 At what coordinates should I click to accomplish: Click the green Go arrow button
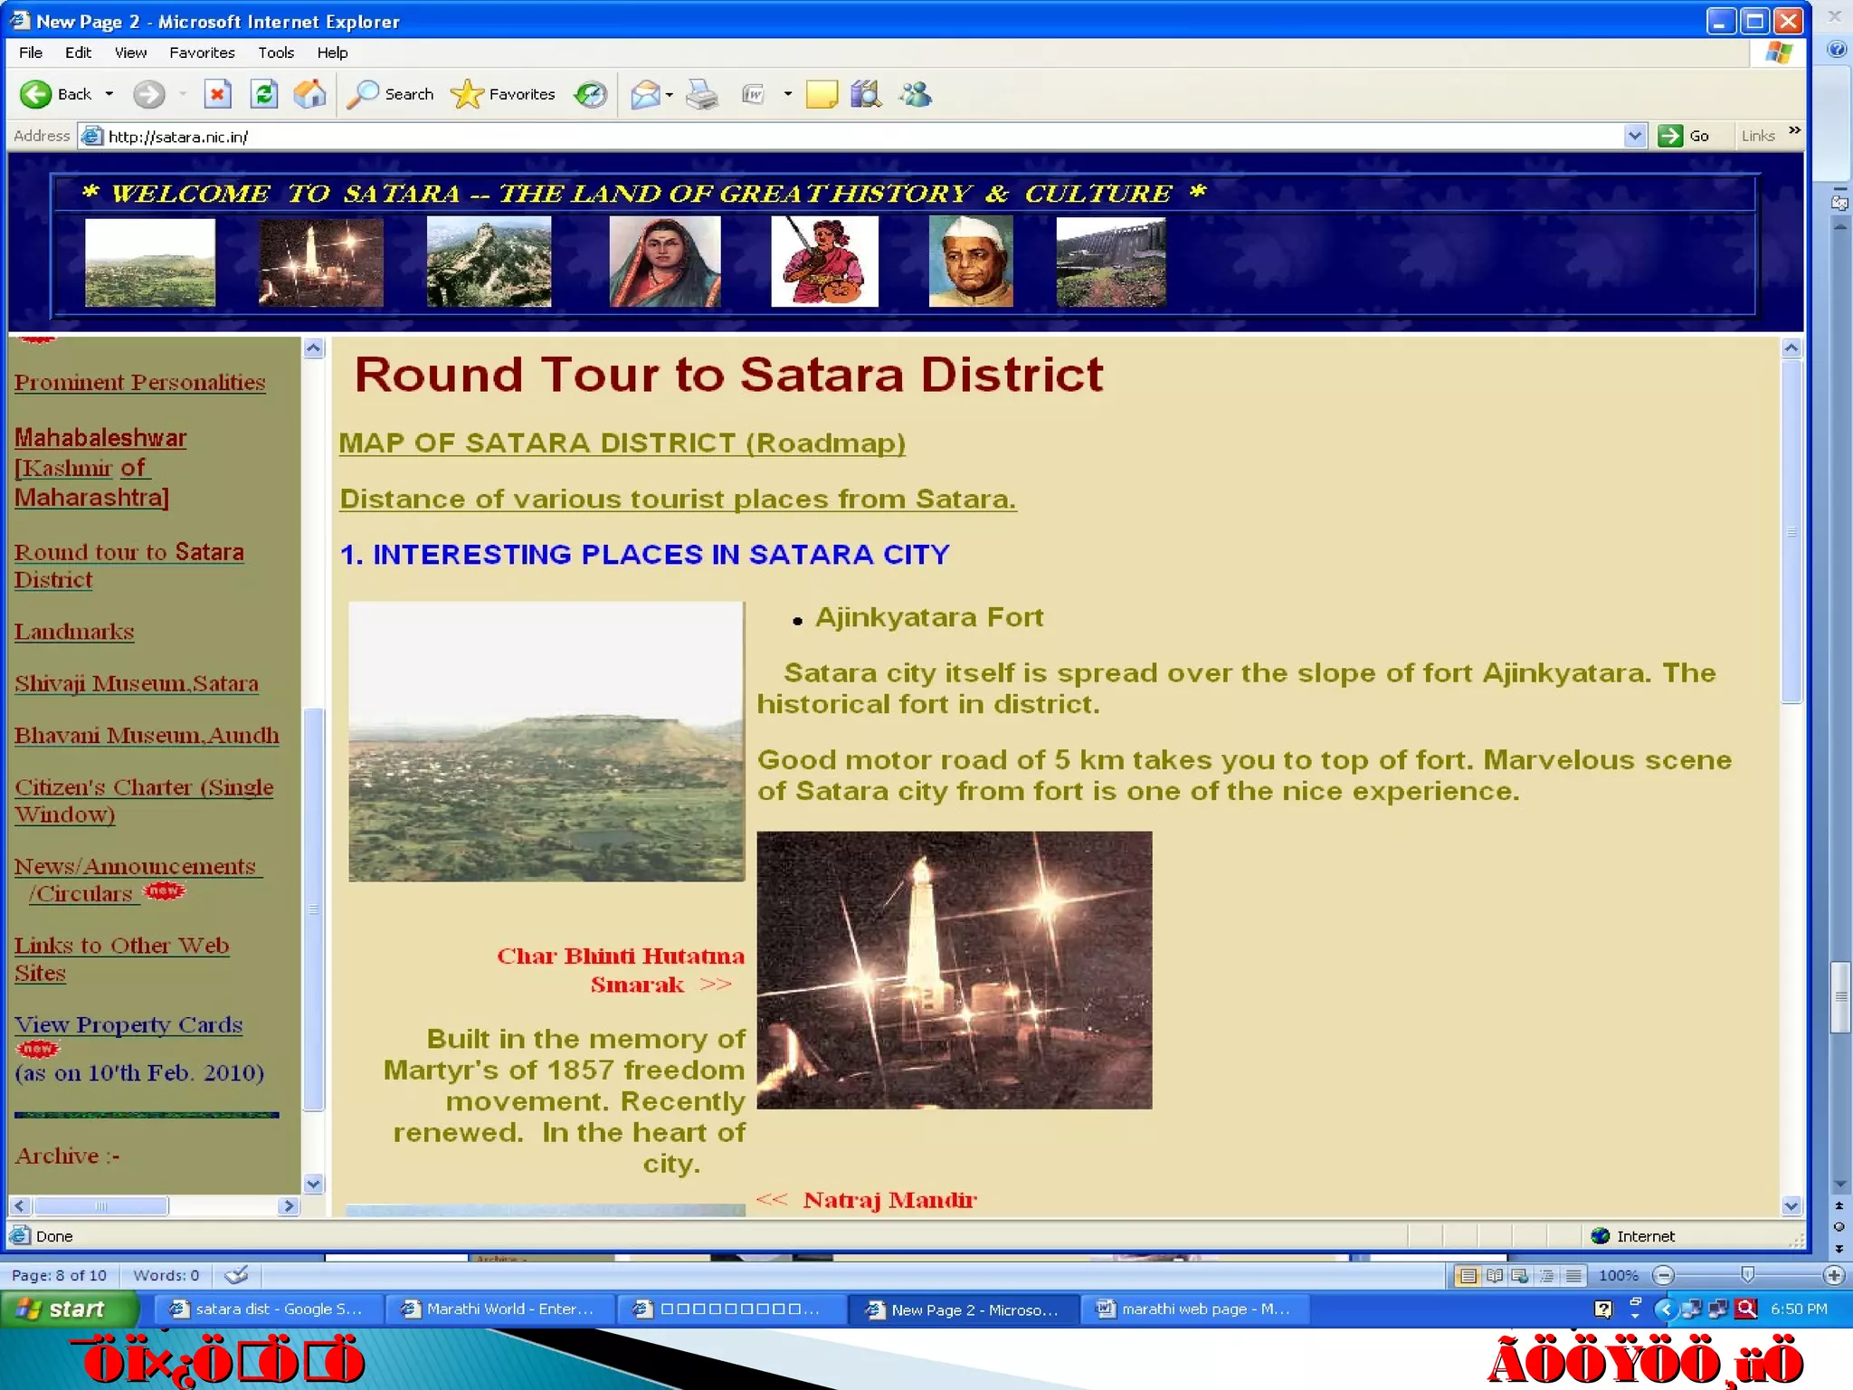[1670, 136]
